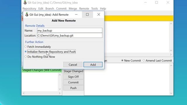Viewport: 187px width, 105px height.
Task: Open the Remote menu
Action: pyautogui.click(x=84, y=8)
